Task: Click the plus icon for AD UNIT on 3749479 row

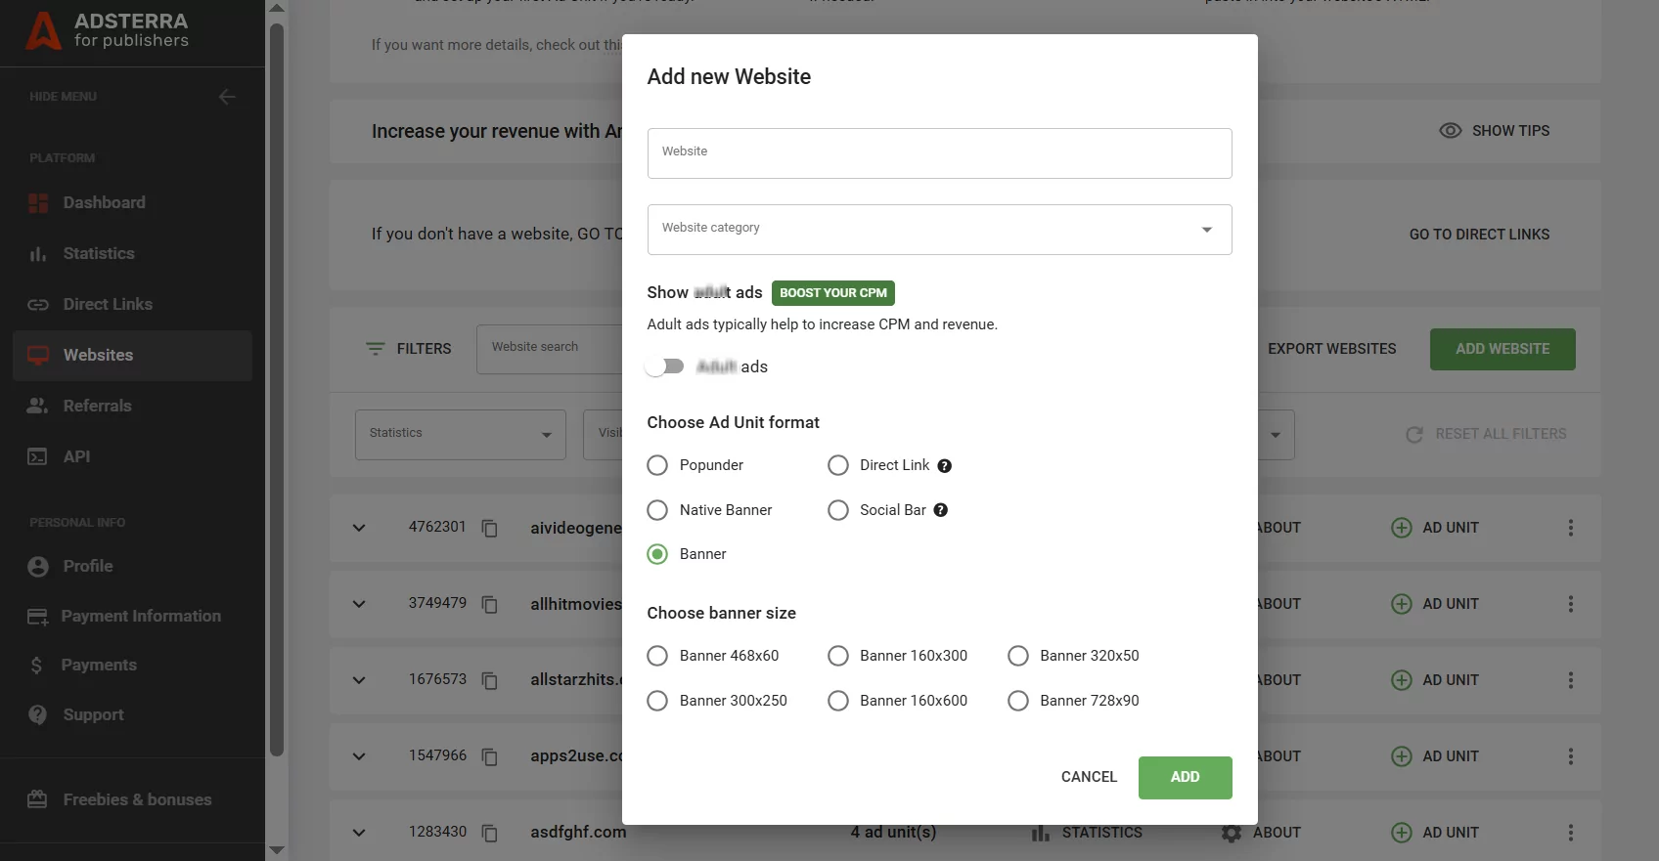Action: (x=1401, y=604)
